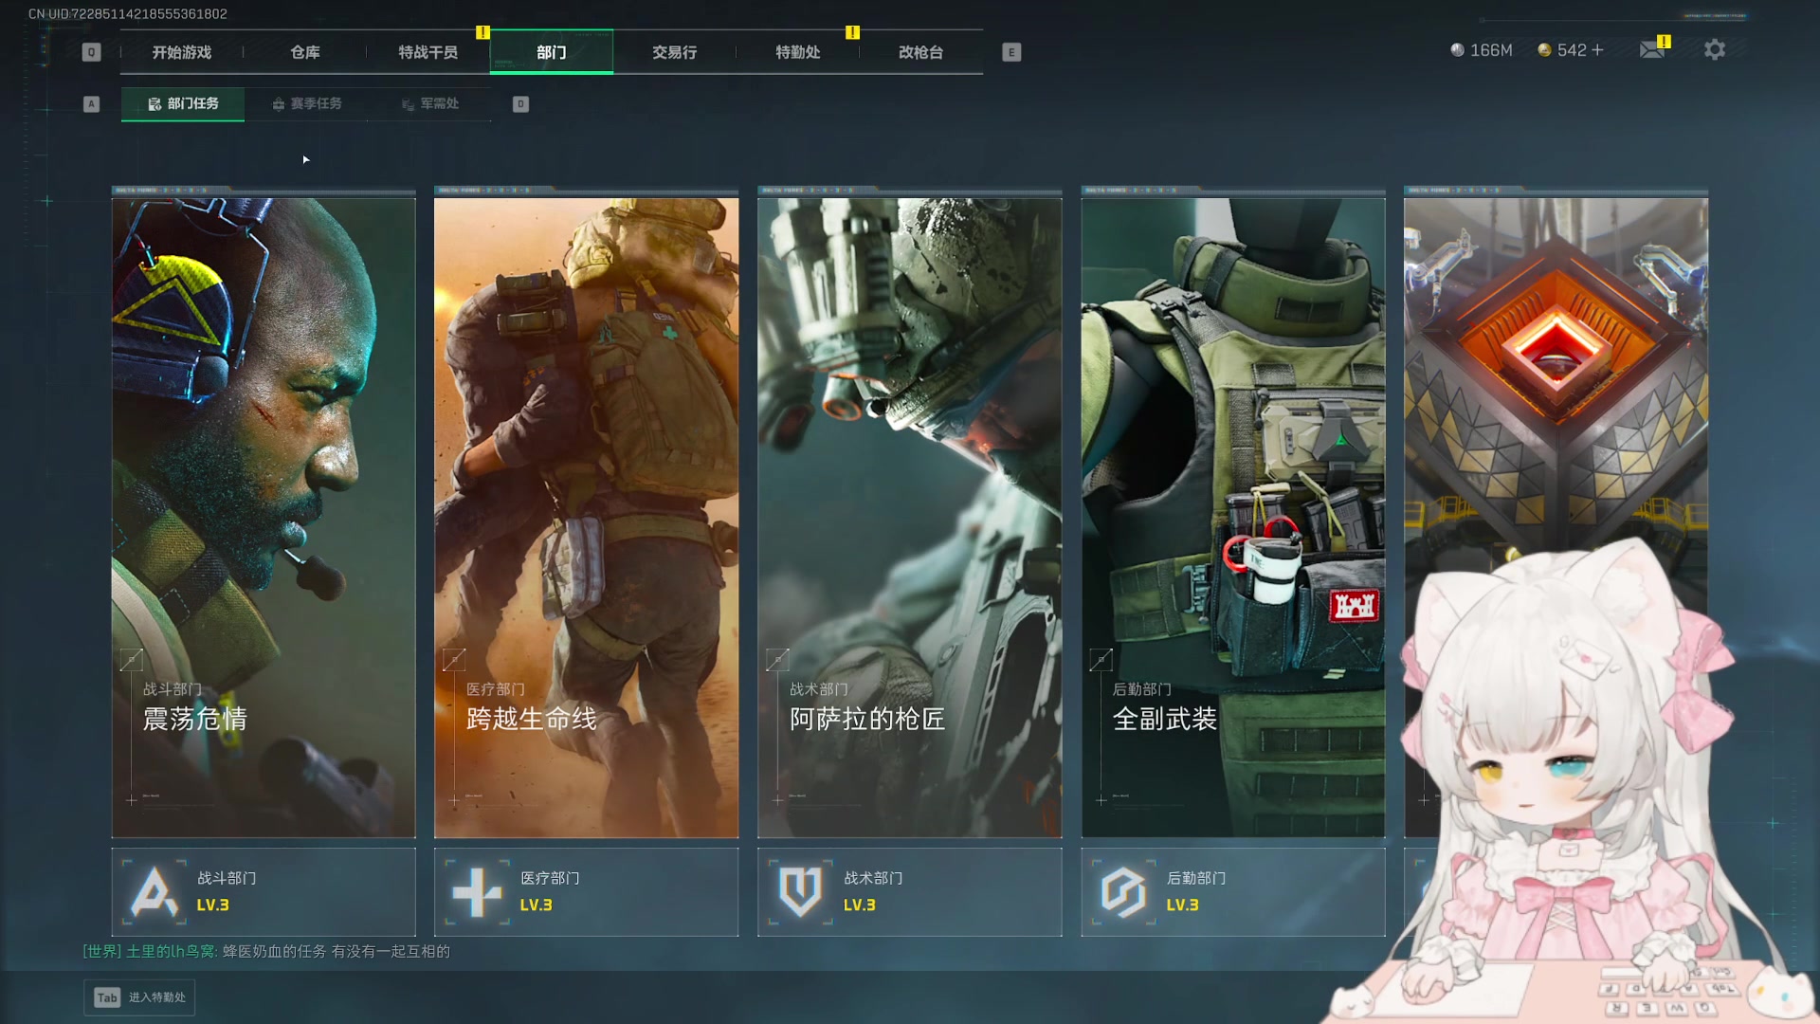Click the 后勤部门 hexagon emblem icon
The height and width of the screenshot is (1024, 1820).
1123,891
